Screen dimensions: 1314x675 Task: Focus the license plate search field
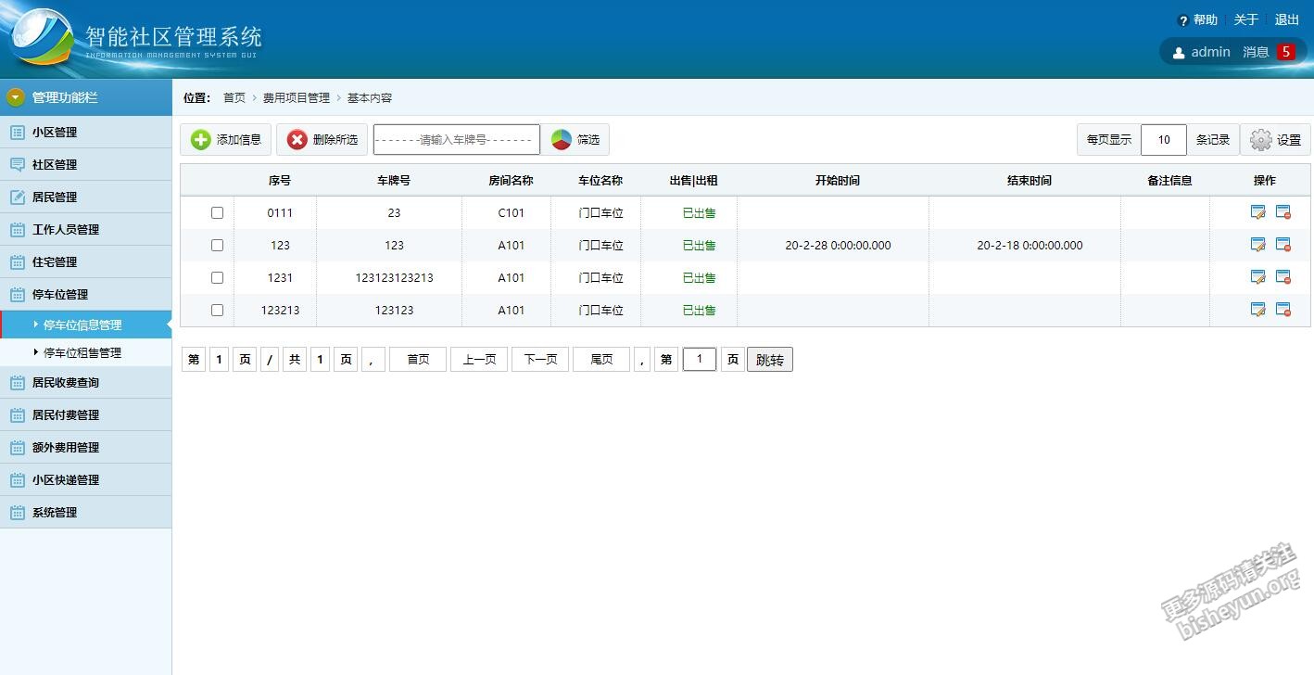point(457,139)
